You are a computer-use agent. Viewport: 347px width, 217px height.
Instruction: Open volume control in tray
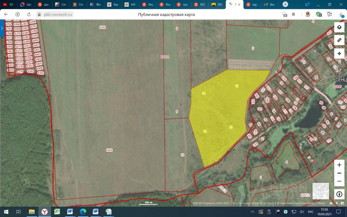(x=302, y=212)
